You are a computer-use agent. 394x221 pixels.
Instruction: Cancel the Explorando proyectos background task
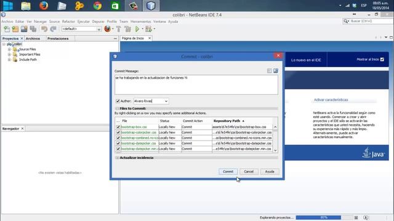pyautogui.click(x=356, y=217)
